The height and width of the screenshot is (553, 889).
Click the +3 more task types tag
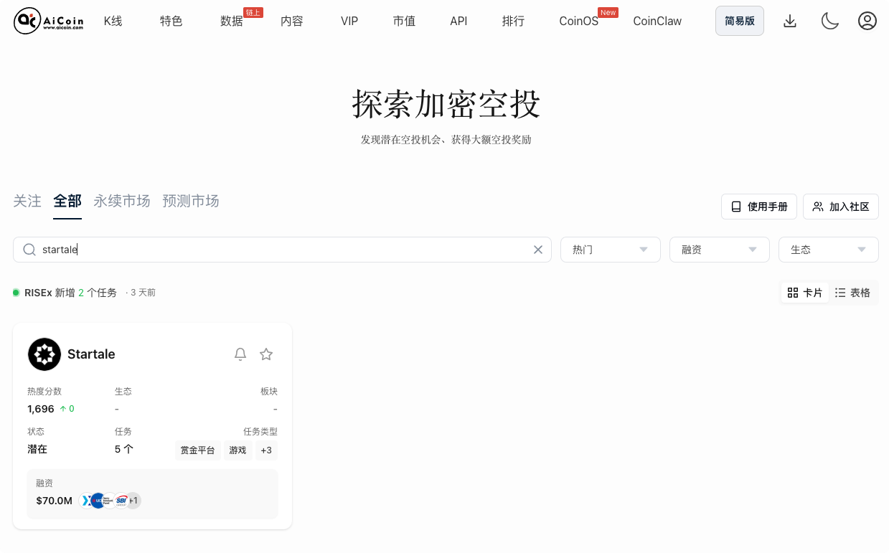[266, 450]
